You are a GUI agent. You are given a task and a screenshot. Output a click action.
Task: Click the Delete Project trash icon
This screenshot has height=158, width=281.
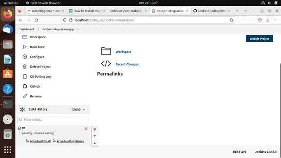coord(25,67)
